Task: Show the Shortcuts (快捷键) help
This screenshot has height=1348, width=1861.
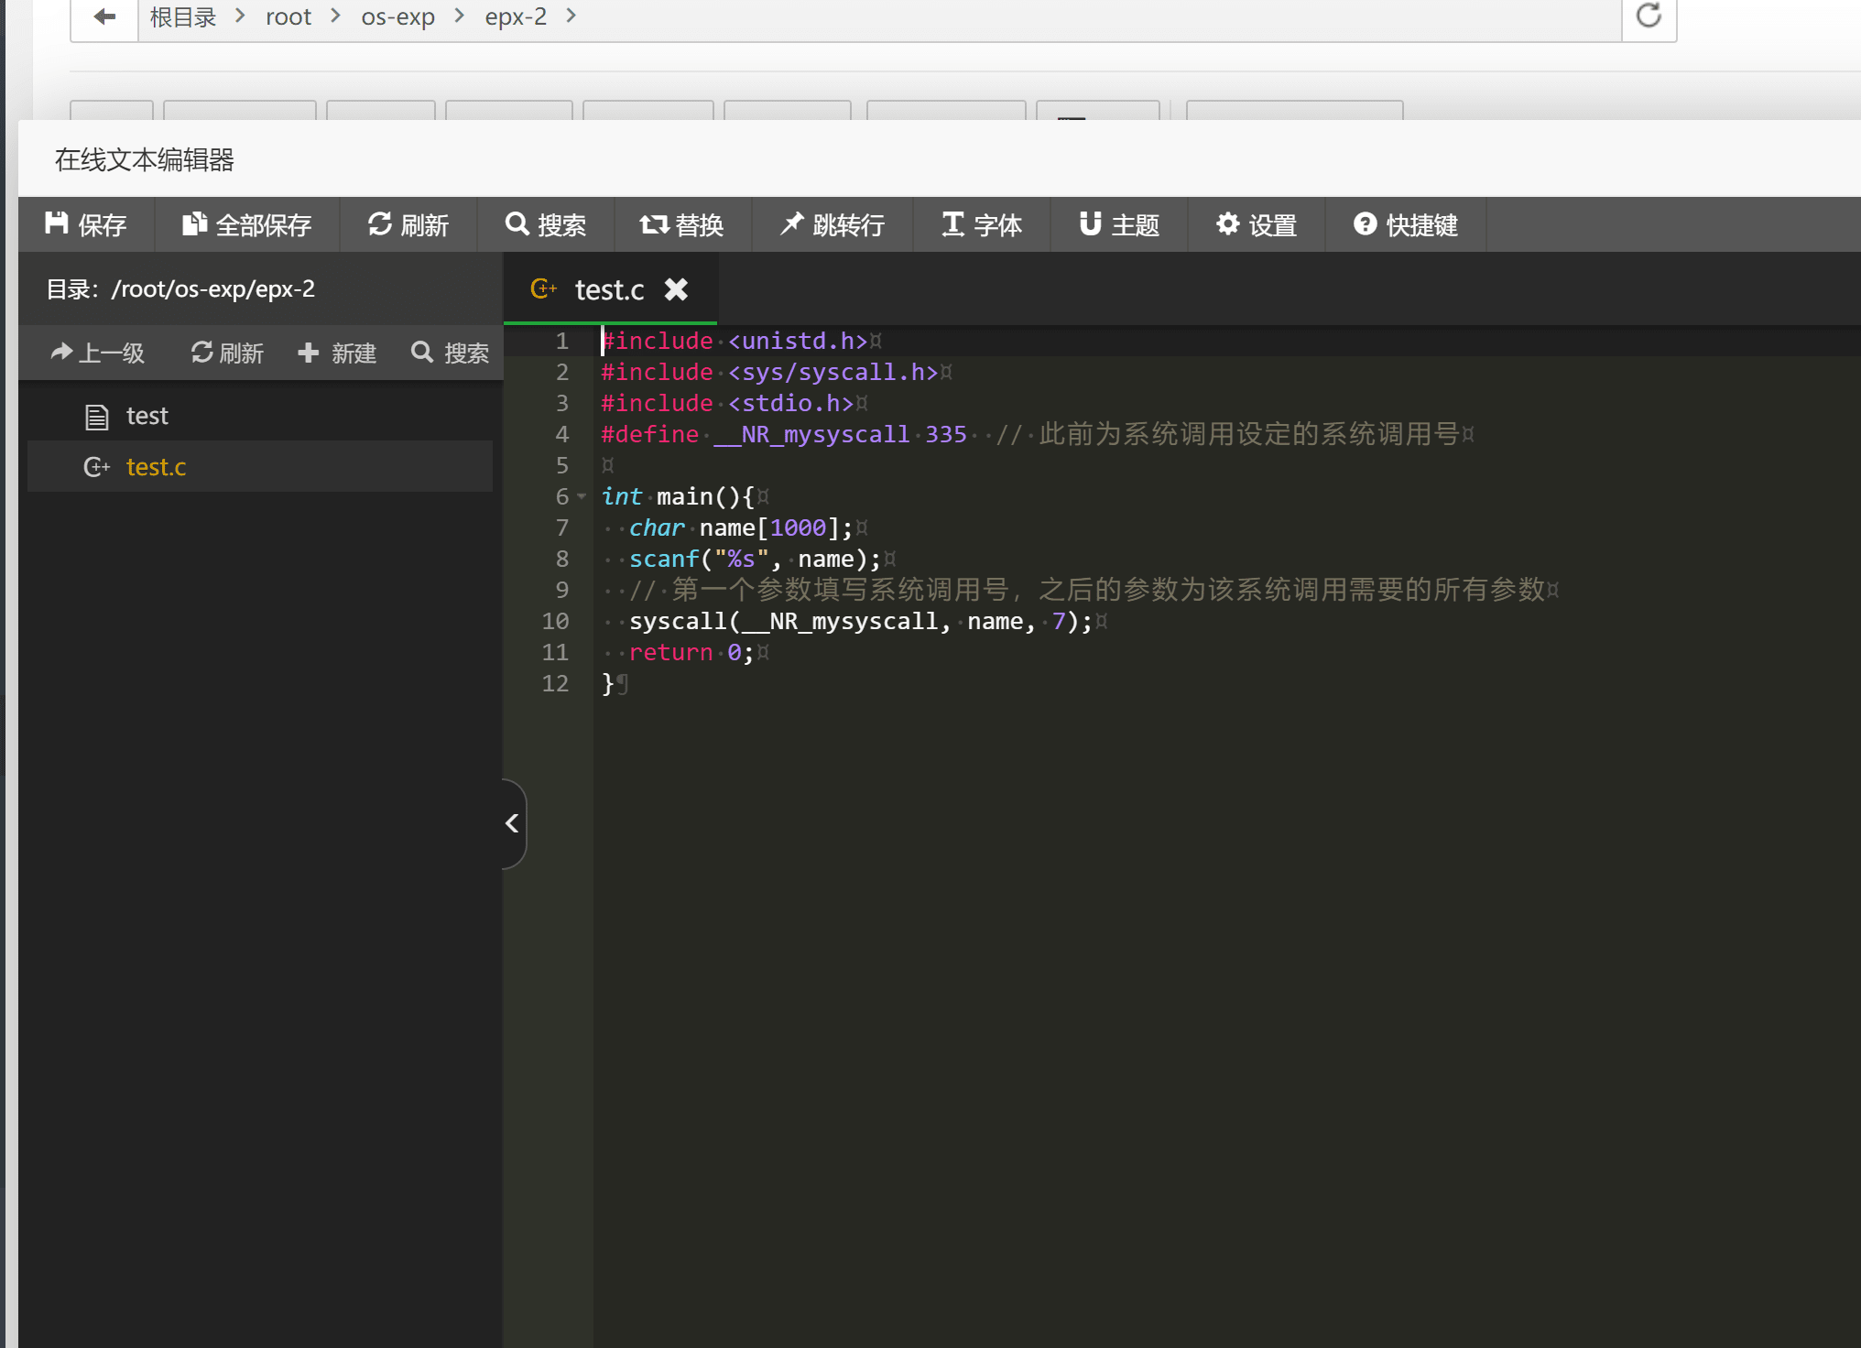Action: (x=1405, y=224)
